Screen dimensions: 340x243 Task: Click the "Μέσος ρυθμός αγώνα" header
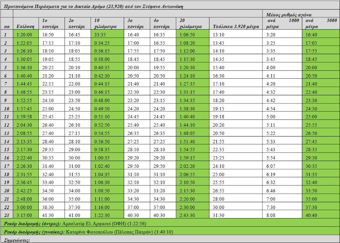pyautogui.click(x=289, y=15)
